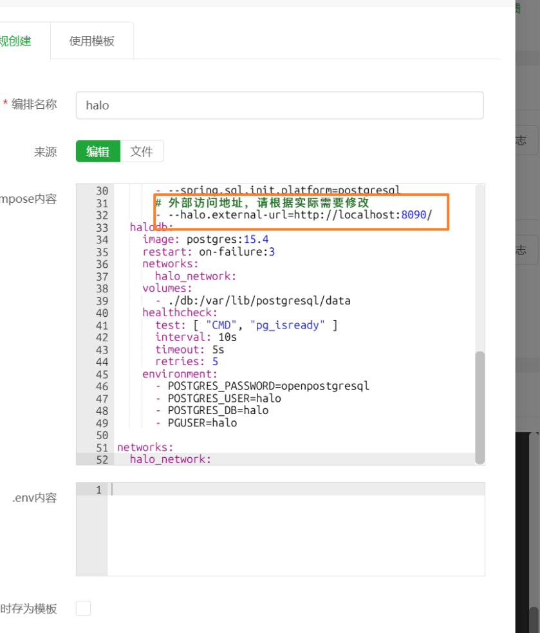Click the "timeout: 5s" line
The height and width of the screenshot is (633, 540).
click(190, 350)
